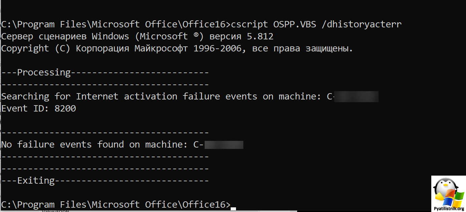Select the OSPP.VBS script name
This screenshot has height=212, width=466.
point(295,24)
